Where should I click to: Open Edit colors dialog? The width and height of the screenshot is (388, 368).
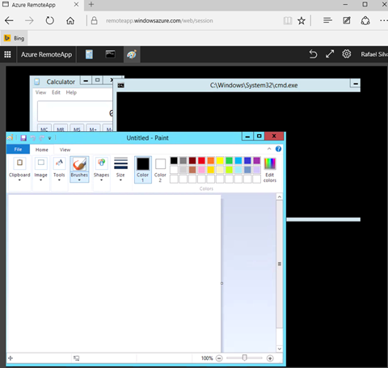click(270, 170)
